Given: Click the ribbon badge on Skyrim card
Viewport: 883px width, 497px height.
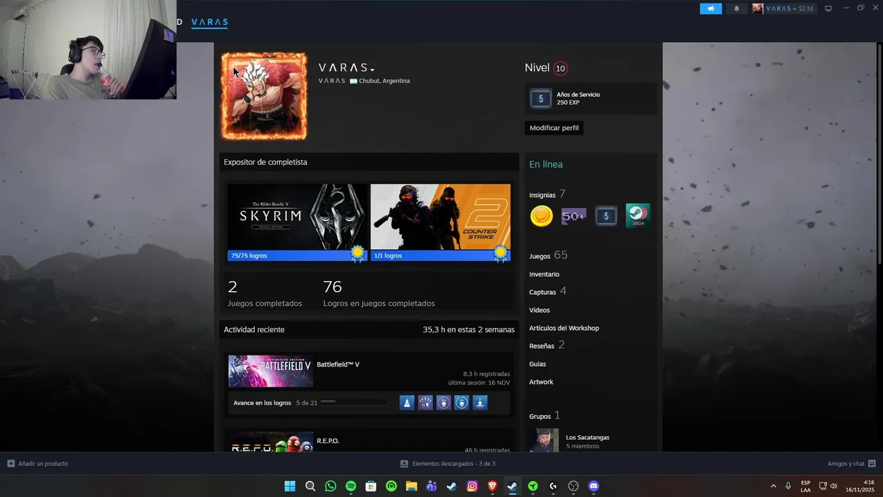Looking at the screenshot, I should point(357,254).
